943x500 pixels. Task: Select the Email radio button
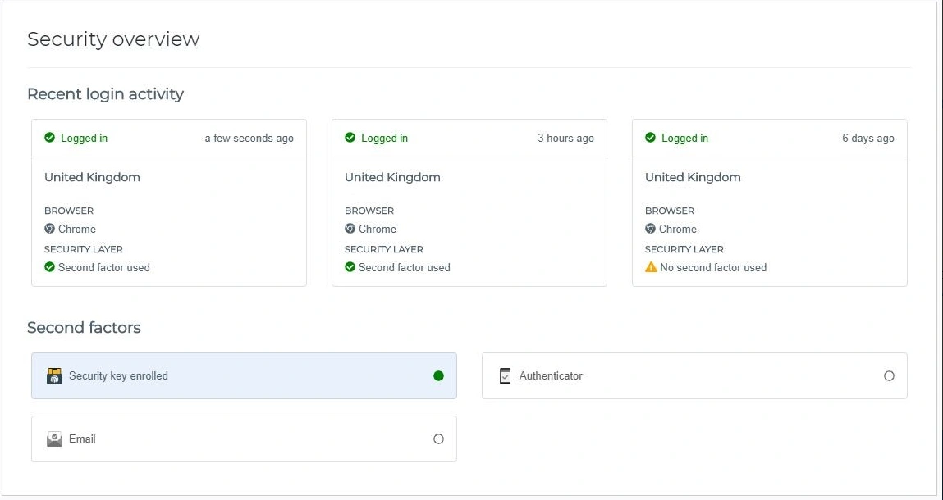point(438,439)
